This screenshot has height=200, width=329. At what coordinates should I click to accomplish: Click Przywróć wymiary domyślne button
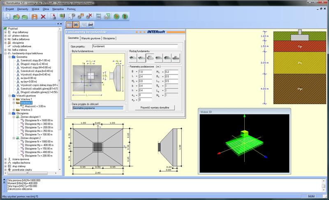pos(154,107)
